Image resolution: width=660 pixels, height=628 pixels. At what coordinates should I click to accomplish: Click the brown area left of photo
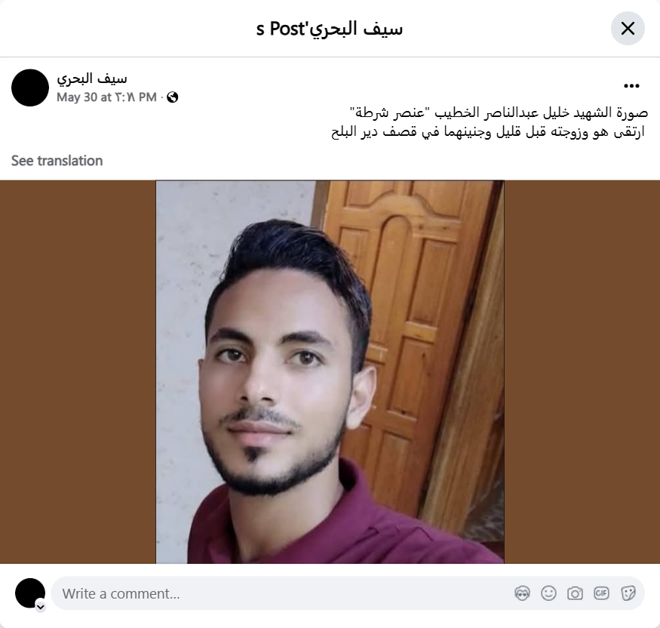tap(78, 372)
